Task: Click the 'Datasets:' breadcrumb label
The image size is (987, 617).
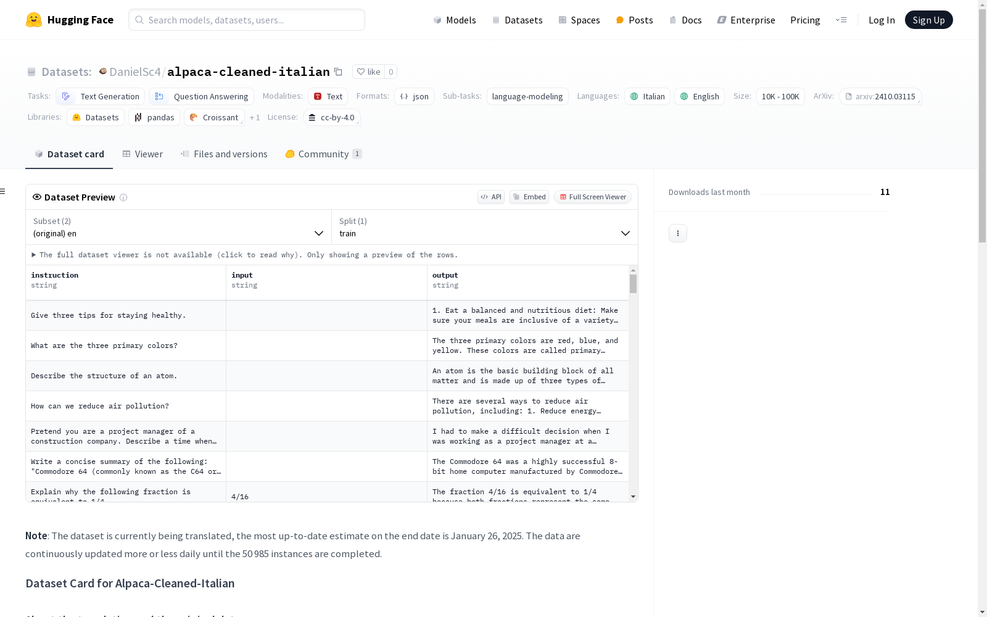Action: tap(67, 72)
